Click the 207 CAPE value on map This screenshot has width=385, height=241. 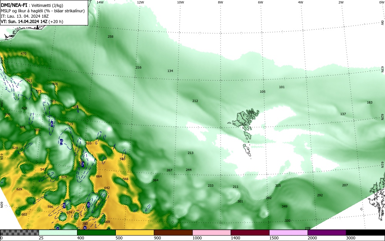pyautogui.click(x=345, y=185)
